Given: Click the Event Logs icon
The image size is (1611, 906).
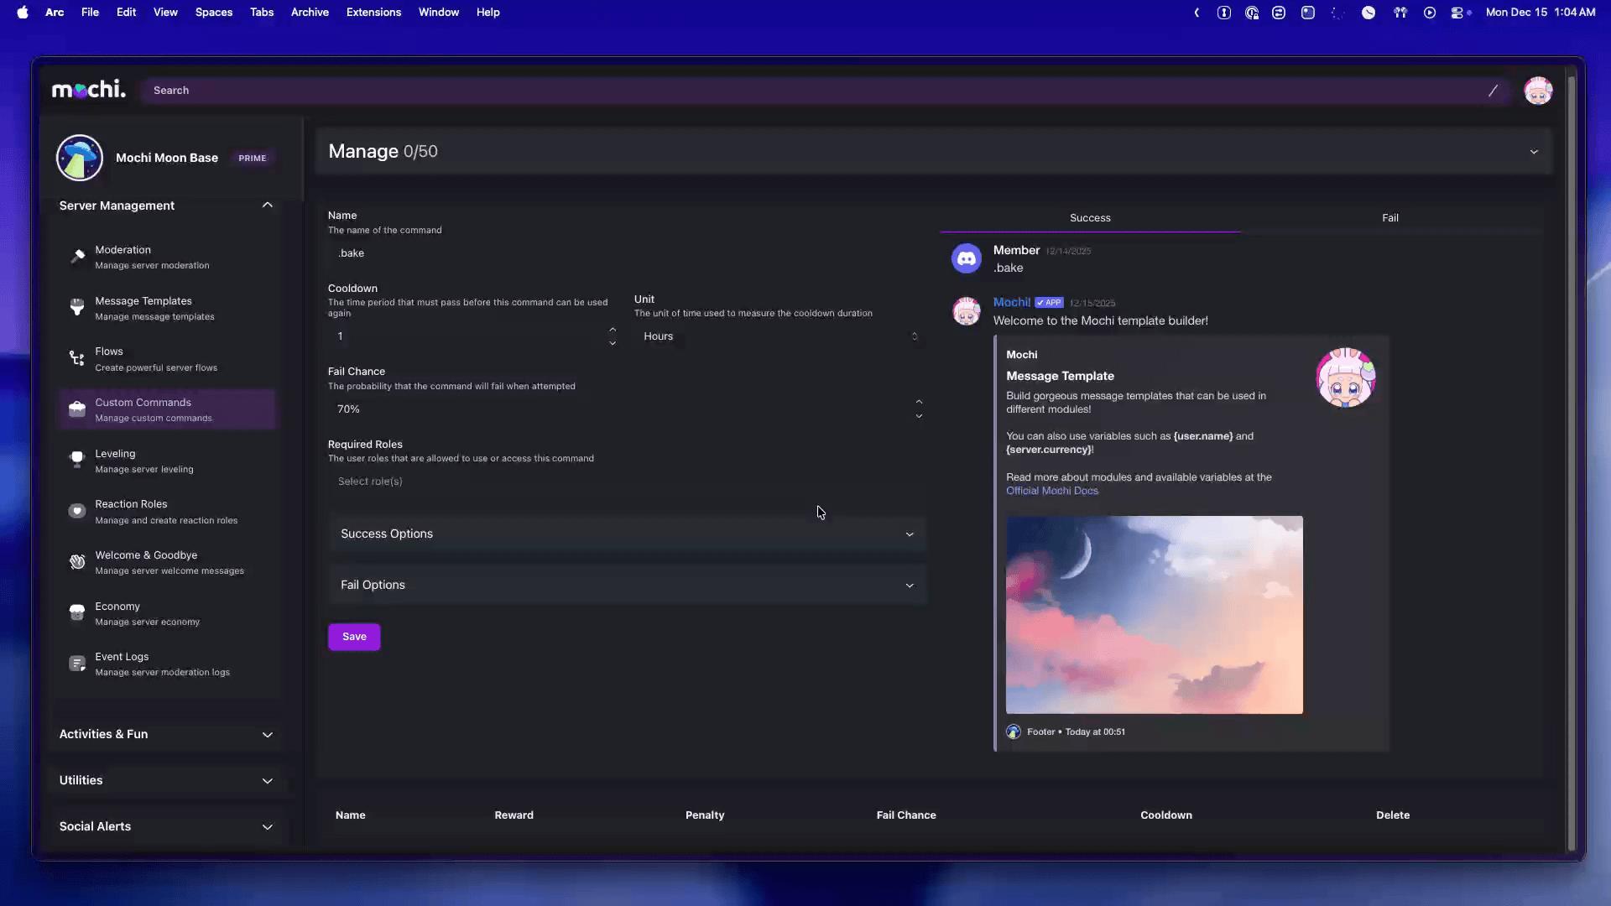Looking at the screenshot, I should [77, 664].
